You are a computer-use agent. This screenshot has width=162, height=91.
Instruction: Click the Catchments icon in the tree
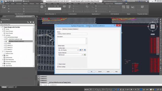[x=4, y=57]
